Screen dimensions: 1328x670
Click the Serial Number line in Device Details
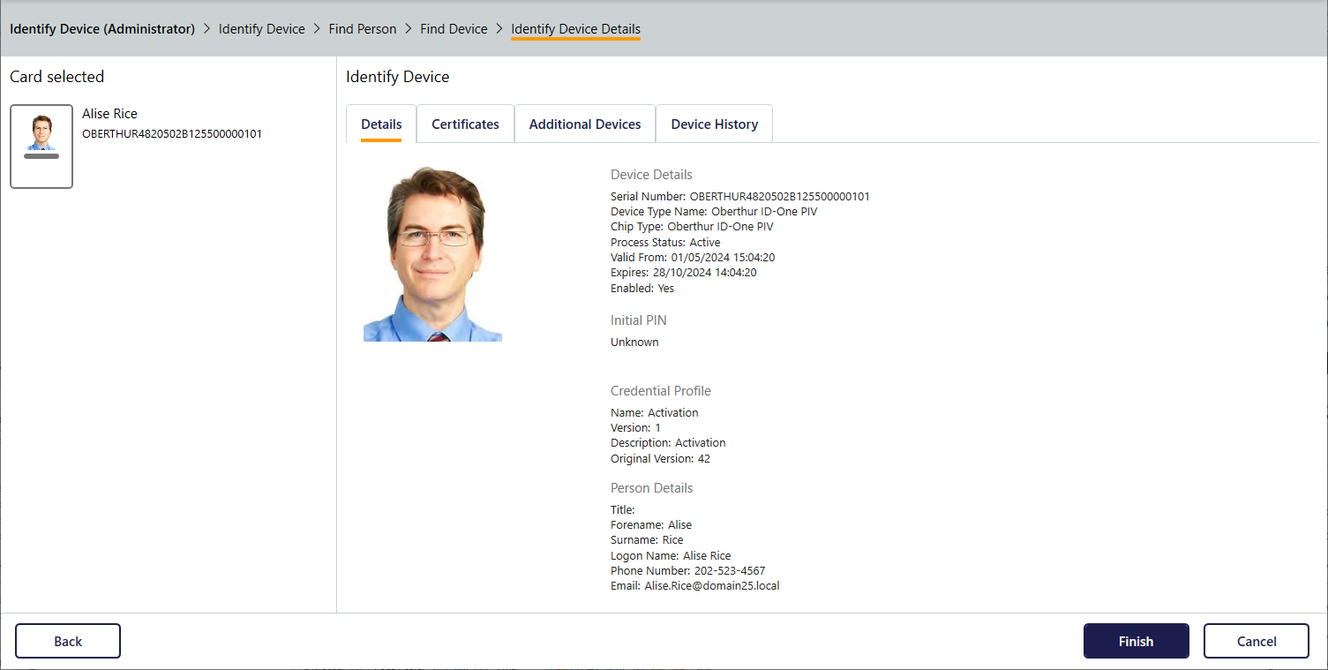click(x=739, y=197)
